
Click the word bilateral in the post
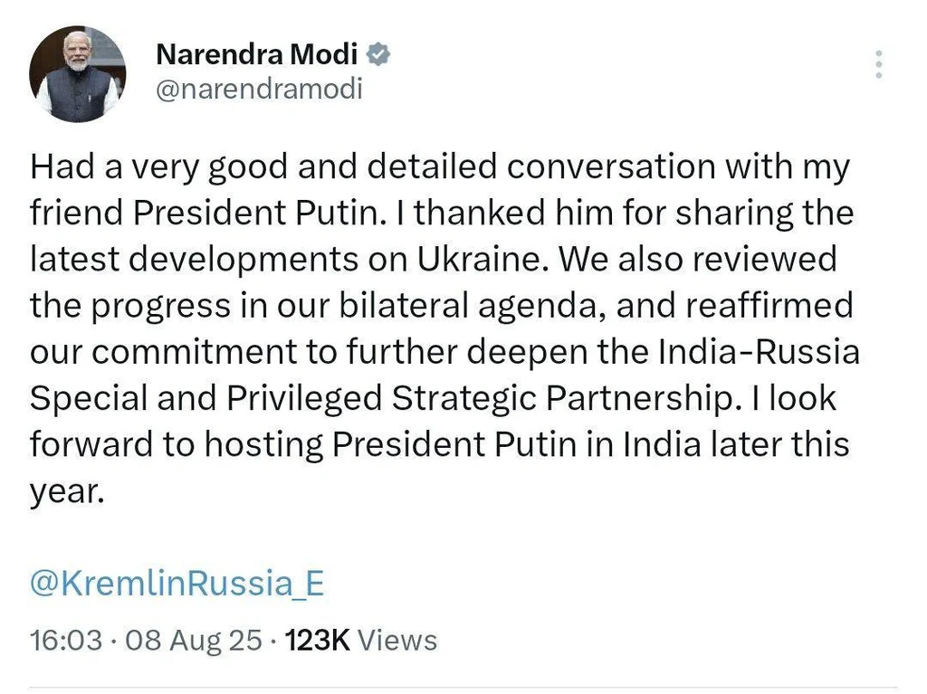point(405,306)
